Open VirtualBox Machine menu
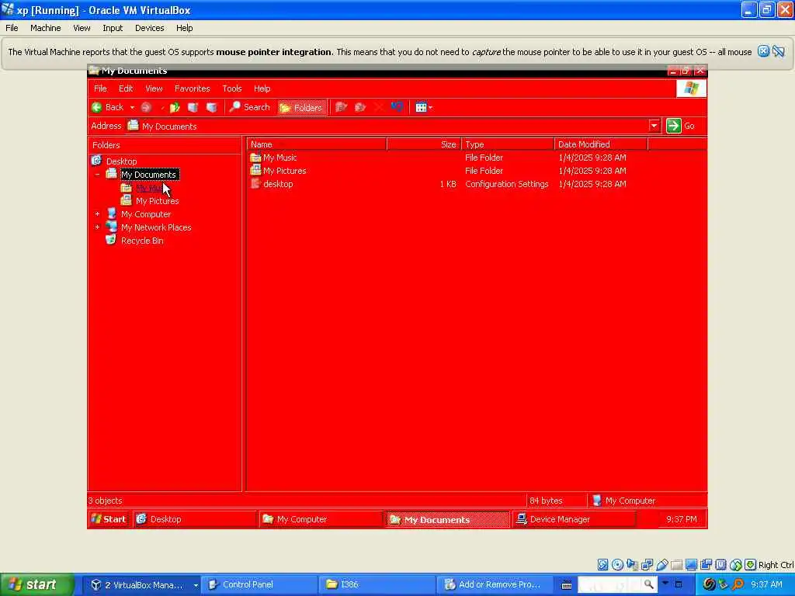This screenshot has height=596, width=795. coord(46,28)
